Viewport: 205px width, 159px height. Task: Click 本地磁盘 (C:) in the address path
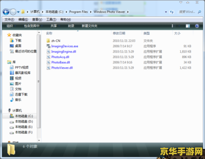click(55, 12)
